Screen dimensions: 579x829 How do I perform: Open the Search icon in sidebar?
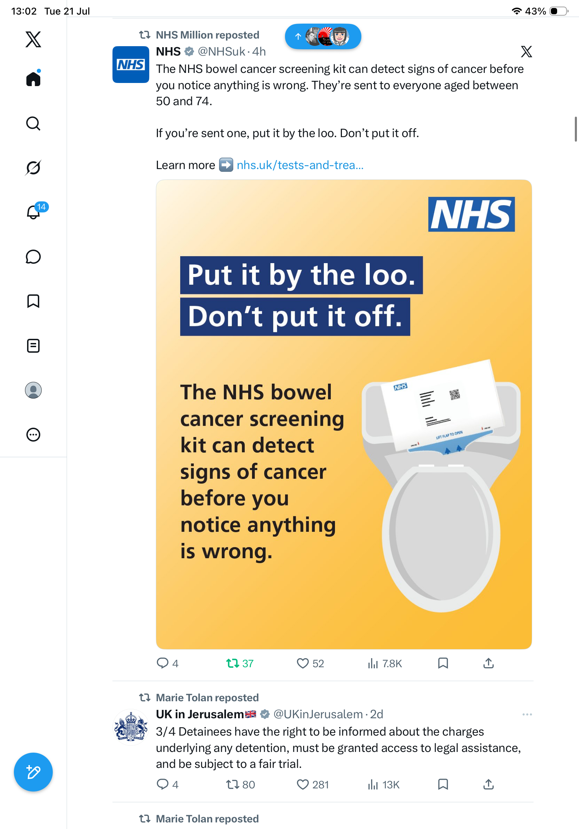pos(33,124)
